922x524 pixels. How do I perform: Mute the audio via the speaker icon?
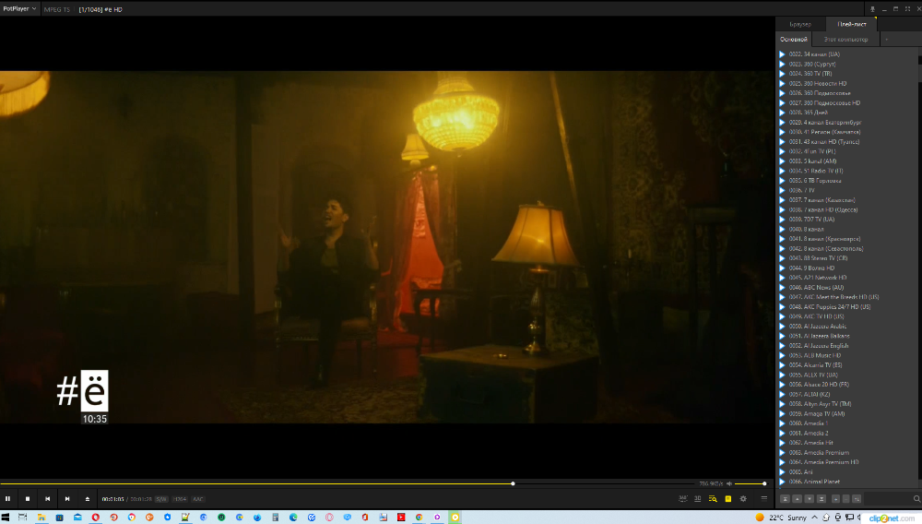coord(729,483)
